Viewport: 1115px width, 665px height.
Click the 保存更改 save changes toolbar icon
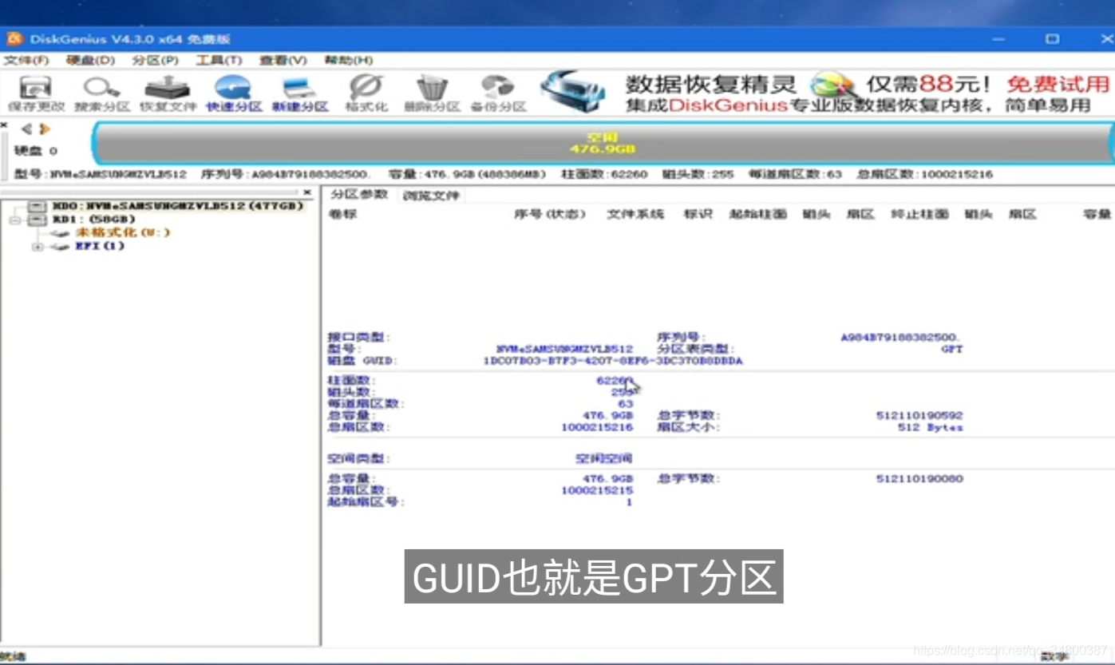click(x=35, y=93)
